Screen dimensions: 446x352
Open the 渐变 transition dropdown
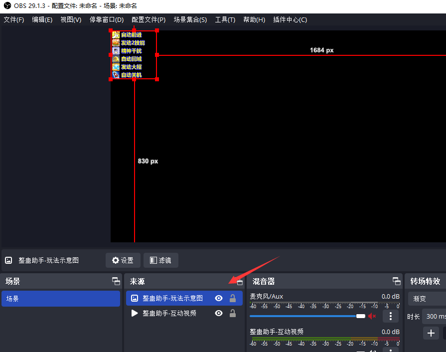(427, 299)
